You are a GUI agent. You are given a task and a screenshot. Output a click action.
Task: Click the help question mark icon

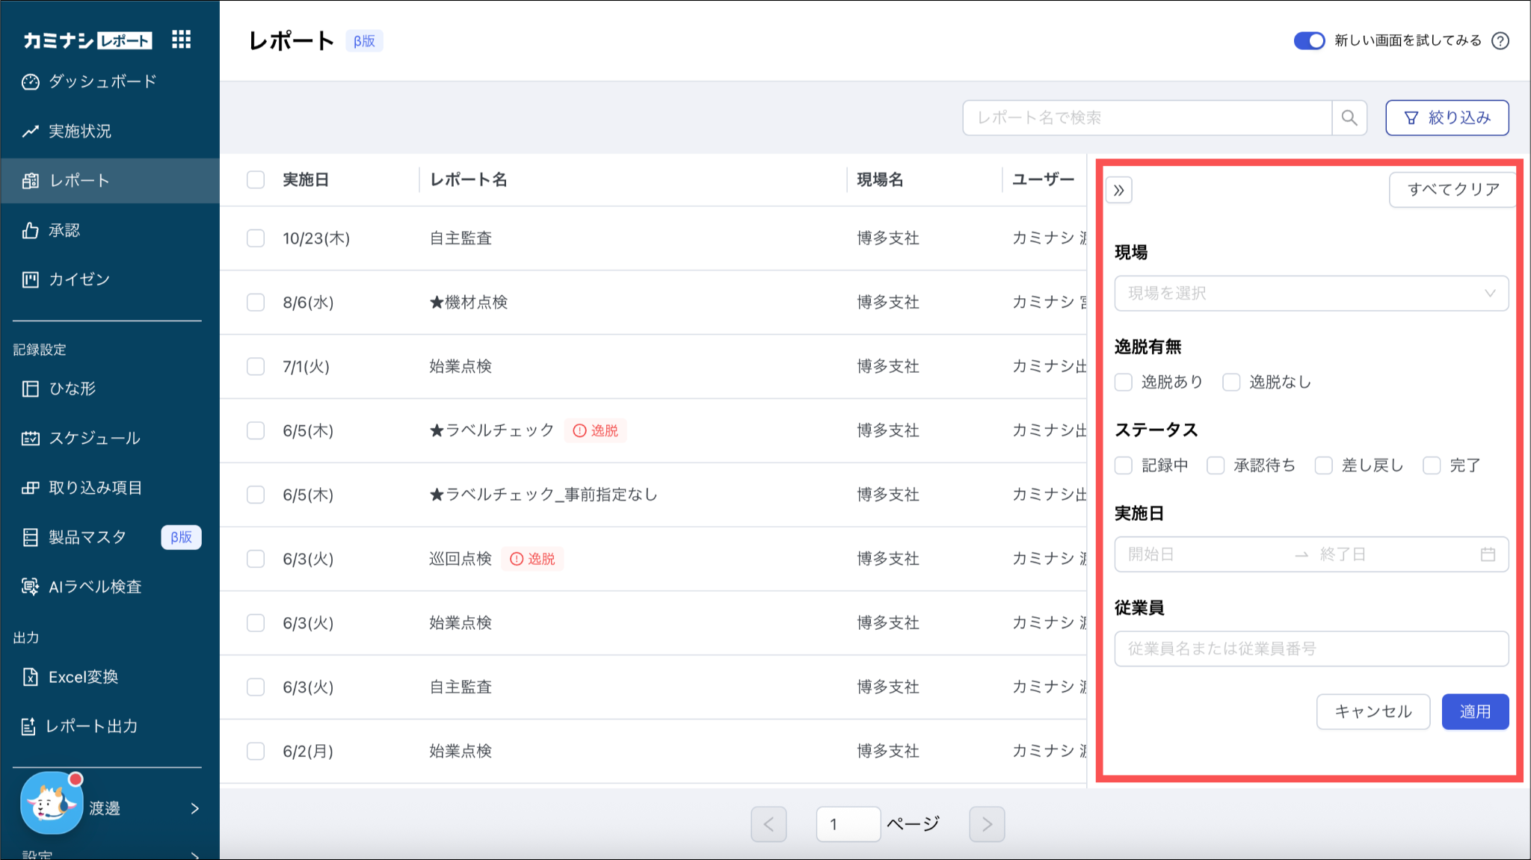(1500, 41)
